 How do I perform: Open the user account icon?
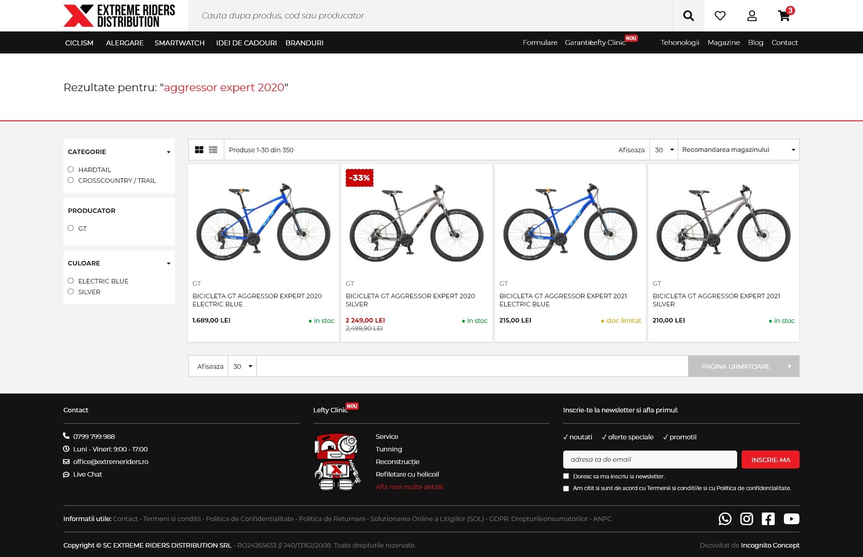(x=752, y=15)
